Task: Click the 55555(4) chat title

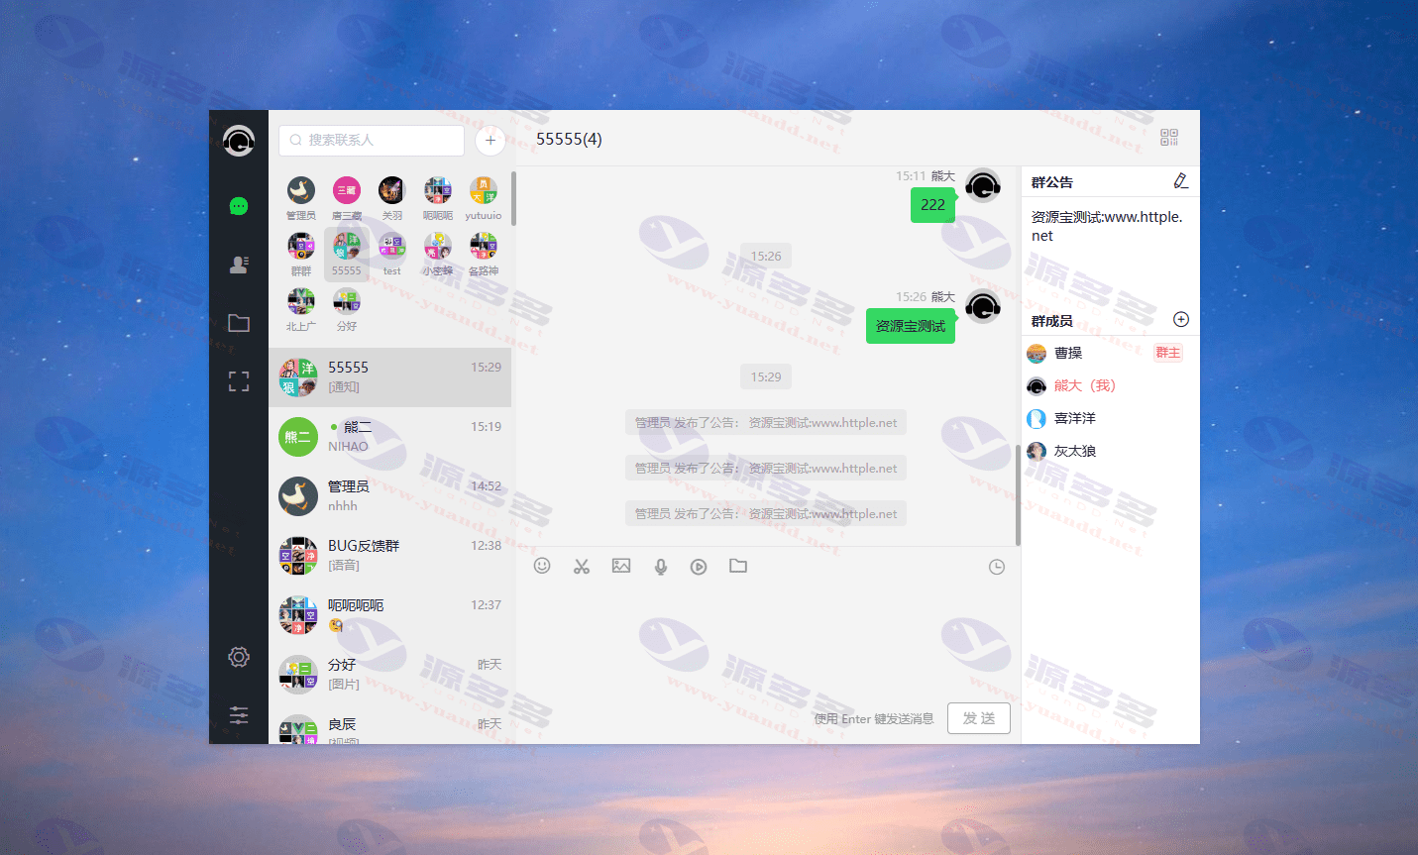Action: point(569,139)
